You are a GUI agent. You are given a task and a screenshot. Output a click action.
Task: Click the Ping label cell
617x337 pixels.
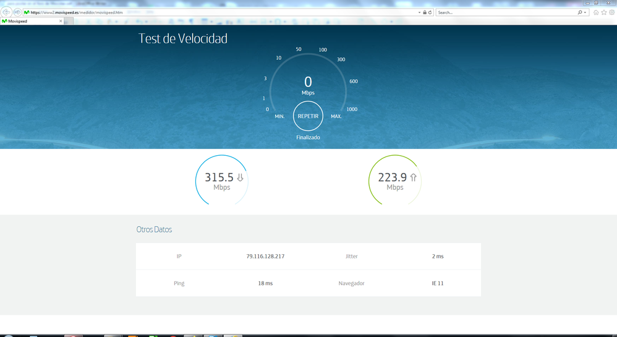[x=179, y=283]
